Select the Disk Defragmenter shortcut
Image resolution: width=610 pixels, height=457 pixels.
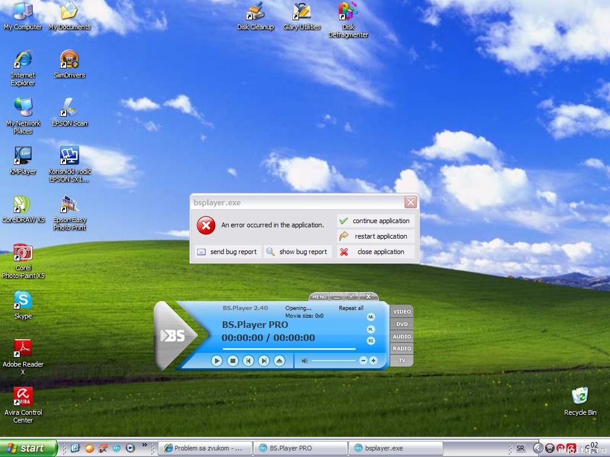click(348, 20)
